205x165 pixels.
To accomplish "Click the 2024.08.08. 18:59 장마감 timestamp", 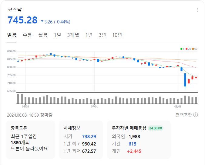I will [x=30, y=115].
